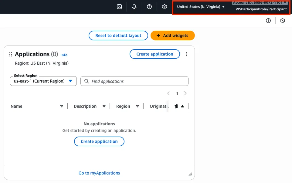The width and height of the screenshot is (292, 183).
Task: Click the widget resize handle in the corner
Action: 190,174
